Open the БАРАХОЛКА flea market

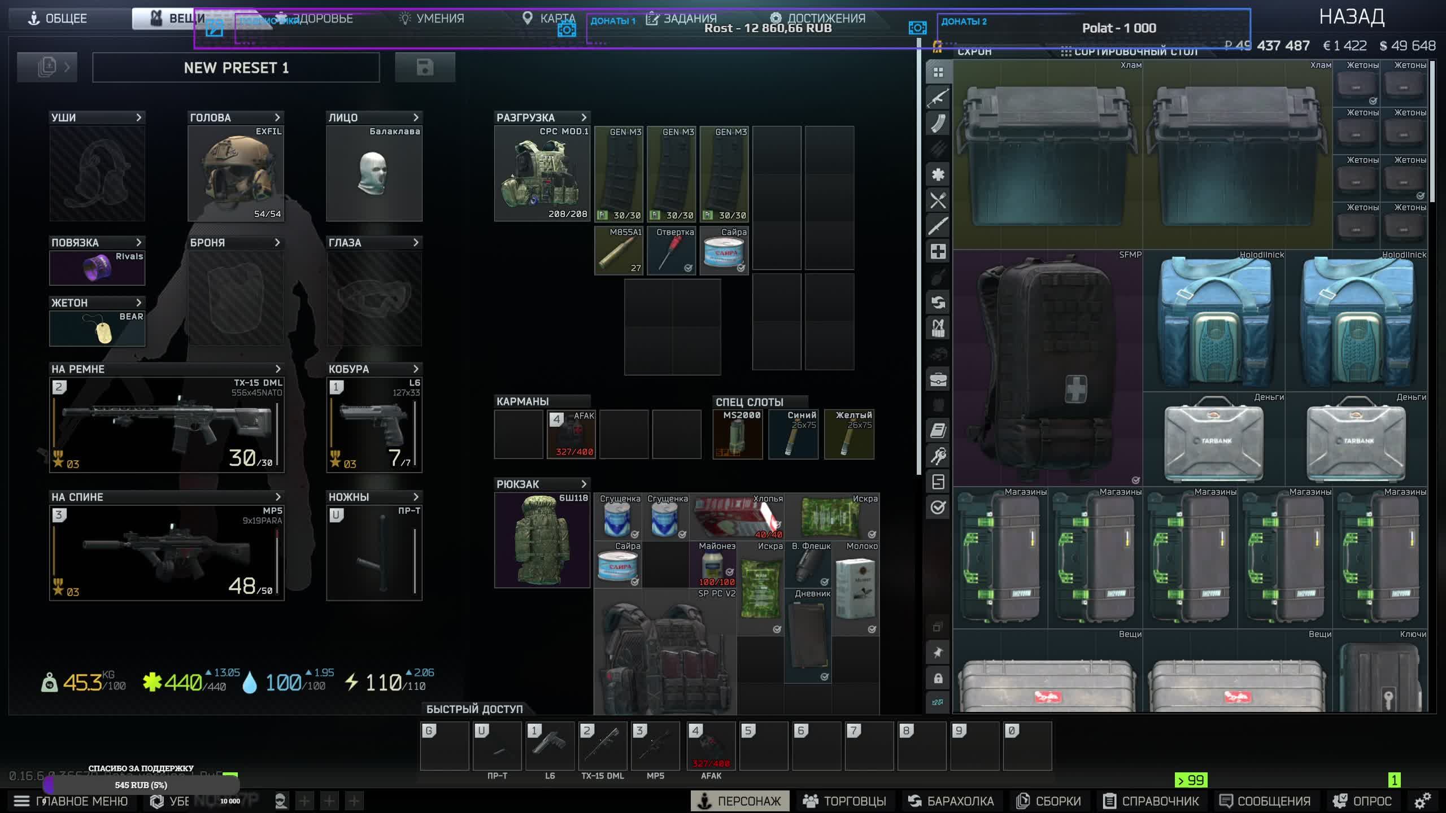(x=951, y=801)
